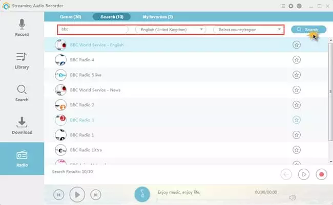Open Select country/region dropdown
This screenshot has width=333, height=205.
click(248, 30)
